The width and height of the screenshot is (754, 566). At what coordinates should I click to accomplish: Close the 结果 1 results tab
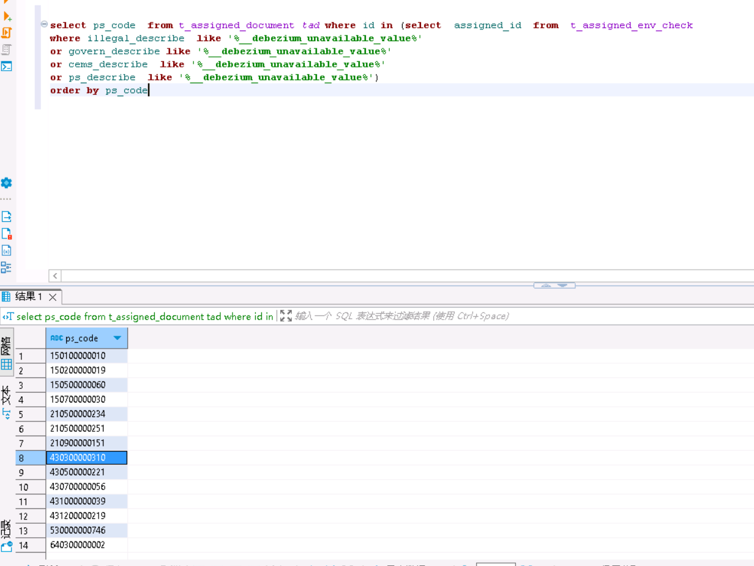point(53,297)
